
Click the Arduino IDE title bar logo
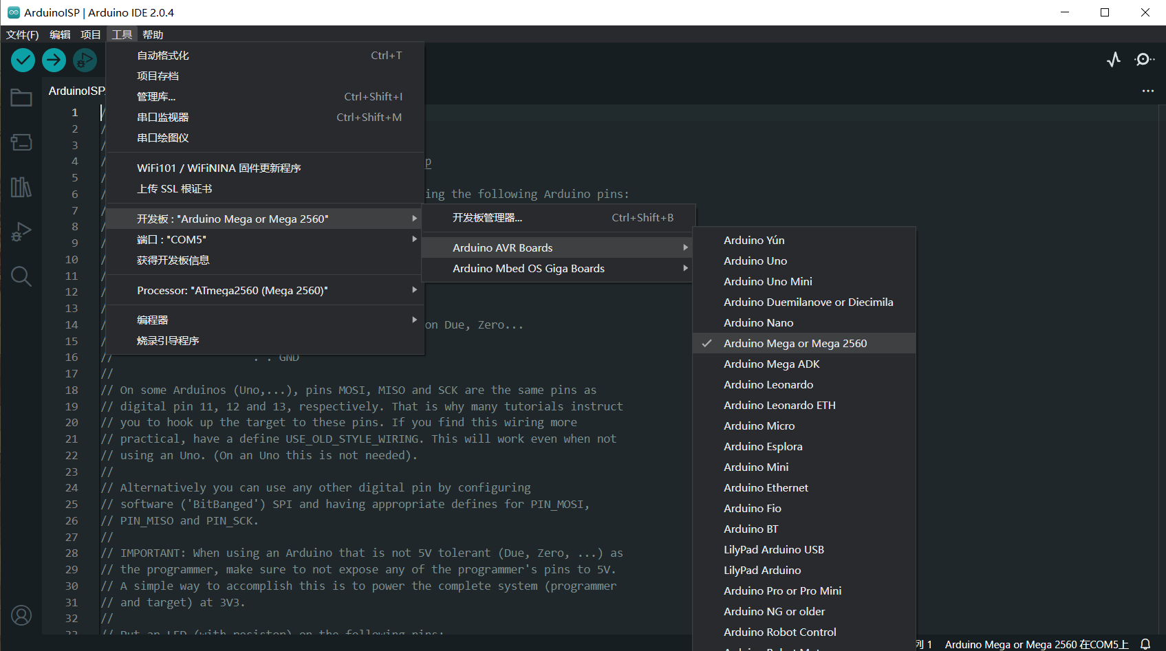point(13,12)
